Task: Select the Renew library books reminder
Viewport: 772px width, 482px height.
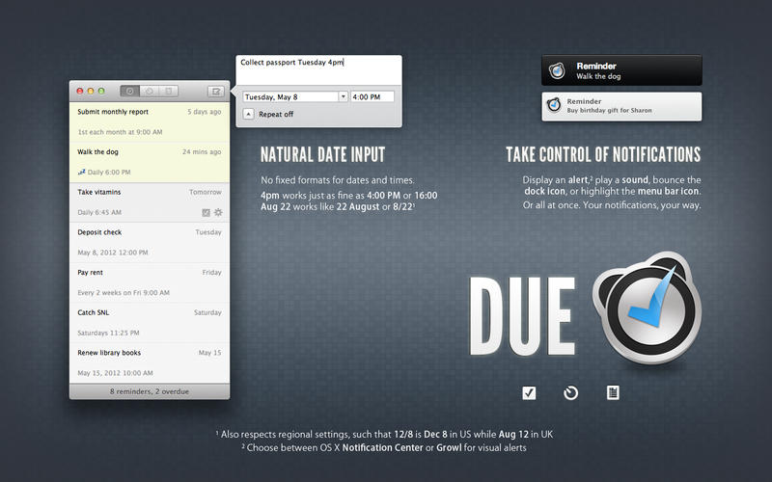Action: coord(150,363)
